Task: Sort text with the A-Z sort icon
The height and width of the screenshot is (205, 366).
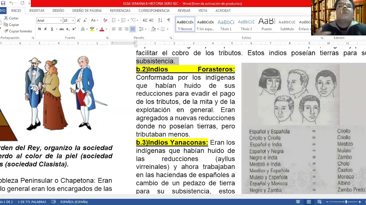Action: [160, 20]
